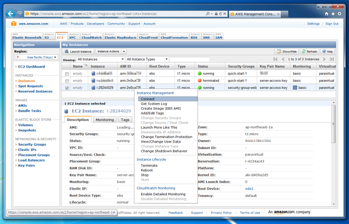Open the browser home icon
Screen dimensions: 349x224
[x=326, y=14]
